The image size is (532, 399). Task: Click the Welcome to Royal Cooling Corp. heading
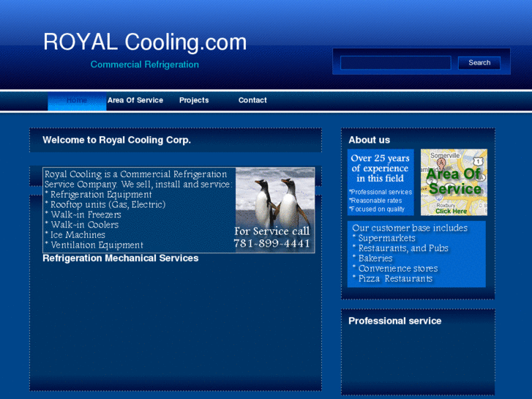click(x=116, y=140)
